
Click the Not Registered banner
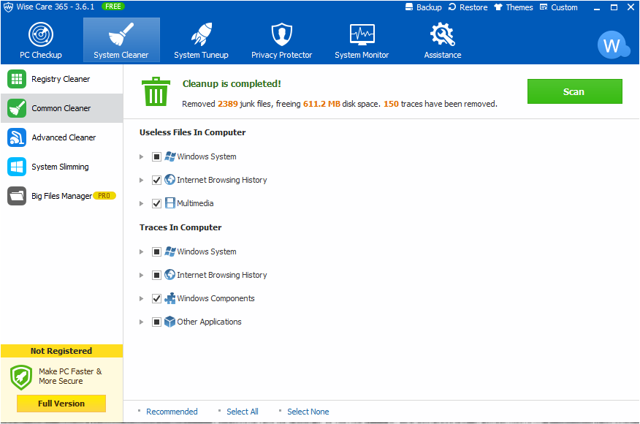pos(61,351)
